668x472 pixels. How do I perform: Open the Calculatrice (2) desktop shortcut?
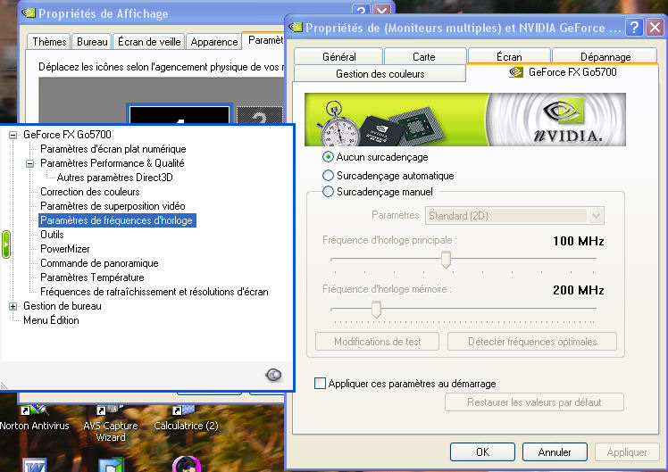pos(186,419)
